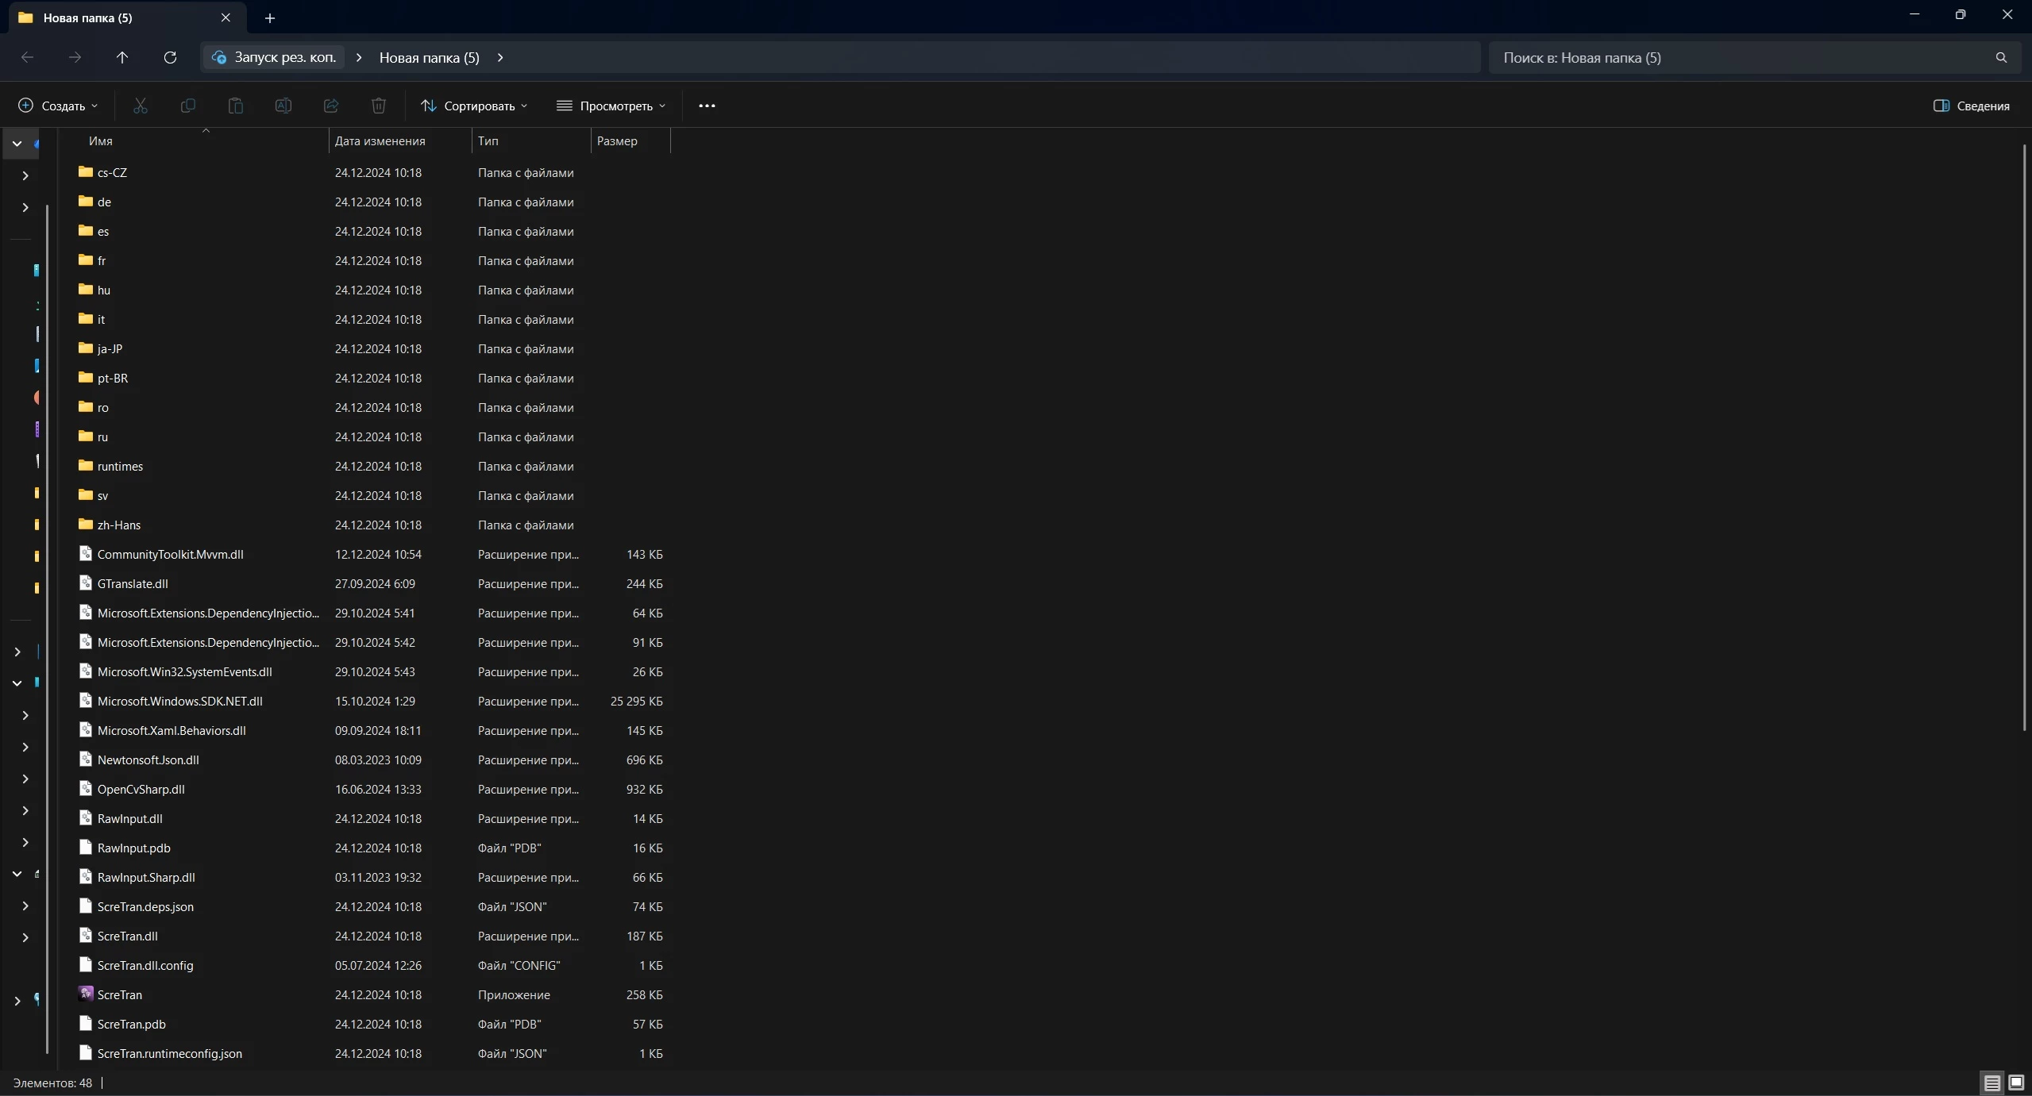This screenshot has height=1096, width=2032.
Task: Click the Rename icon in toolbar
Action: coord(283,106)
